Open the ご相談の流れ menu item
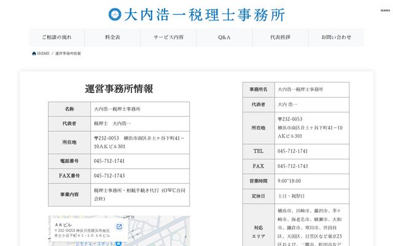 [x=56, y=38]
